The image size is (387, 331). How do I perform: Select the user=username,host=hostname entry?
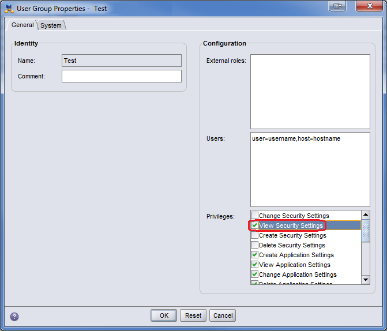point(296,139)
